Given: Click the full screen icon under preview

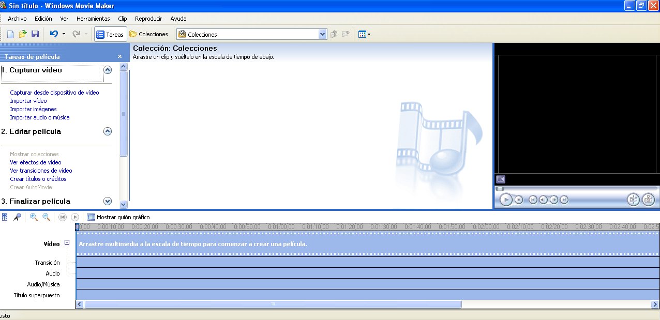Looking at the screenshot, I should [x=501, y=179].
